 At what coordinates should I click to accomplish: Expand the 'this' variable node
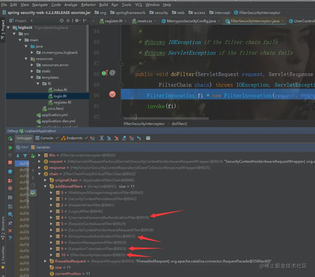[39, 155]
